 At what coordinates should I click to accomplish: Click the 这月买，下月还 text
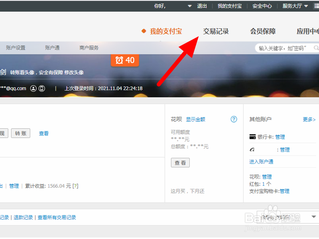[187, 191]
